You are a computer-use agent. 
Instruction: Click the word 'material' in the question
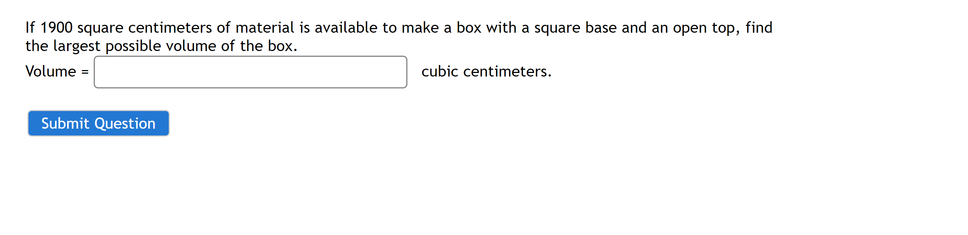tap(270, 27)
